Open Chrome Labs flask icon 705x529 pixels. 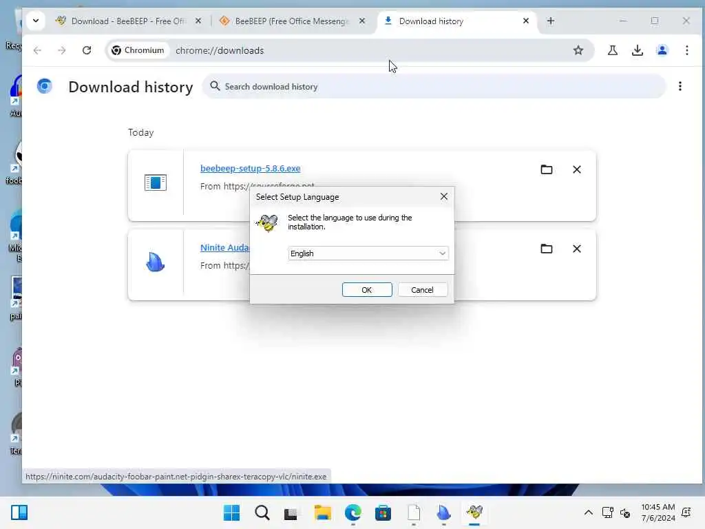[612, 50]
